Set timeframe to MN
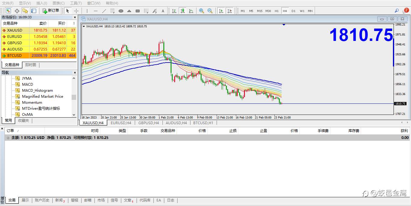This screenshot has width=411, height=206. [310, 11]
